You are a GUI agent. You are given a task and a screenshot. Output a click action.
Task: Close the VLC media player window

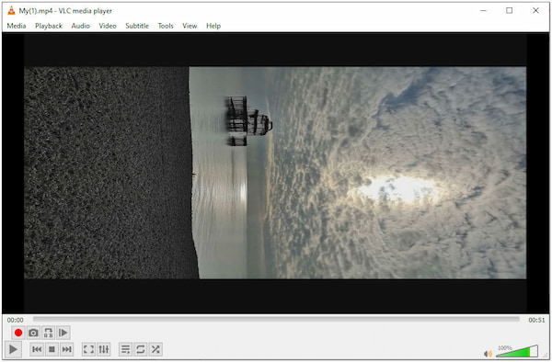535,10
